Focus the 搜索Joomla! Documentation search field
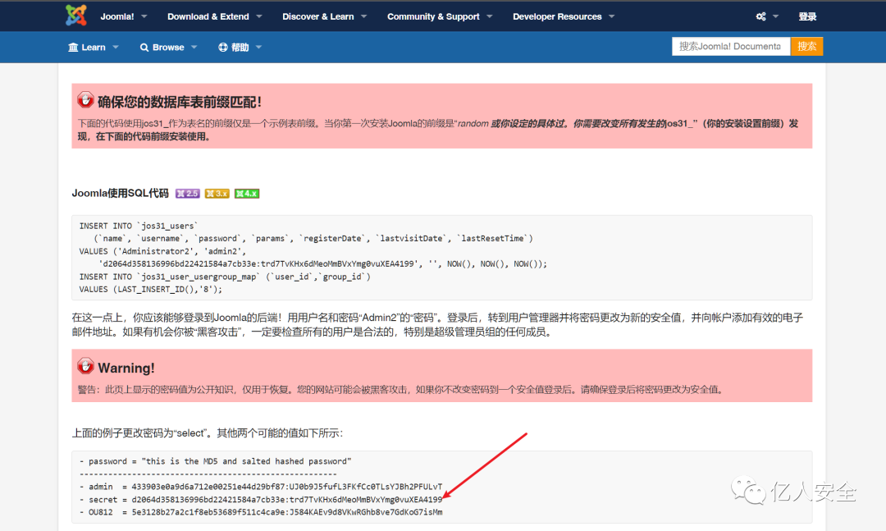This screenshot has height=531, width=886. click(x=731, y=47)
